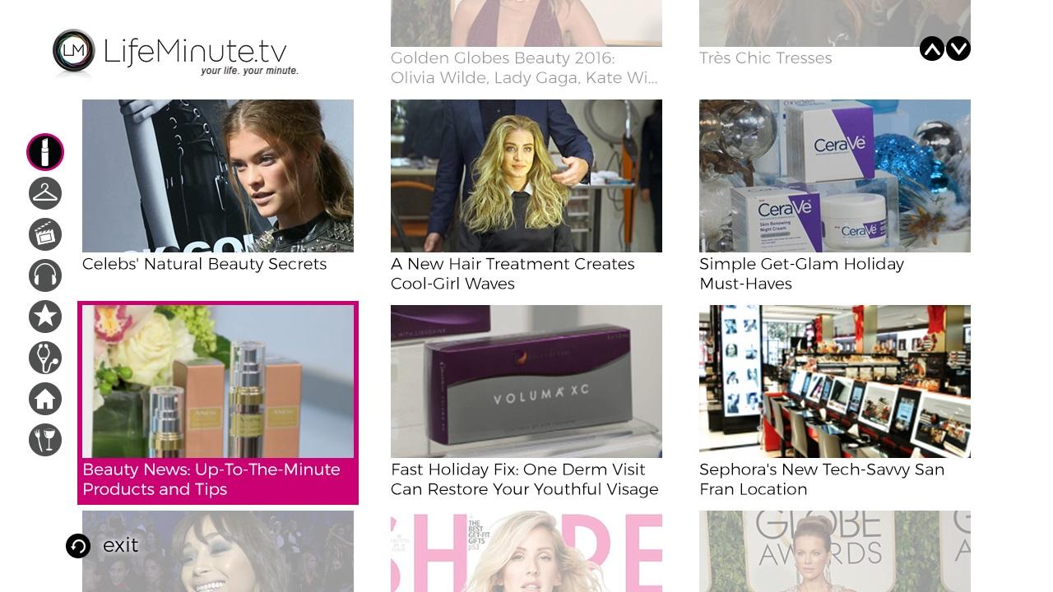Select the lipstick beauty category icon

coord(45,152)
